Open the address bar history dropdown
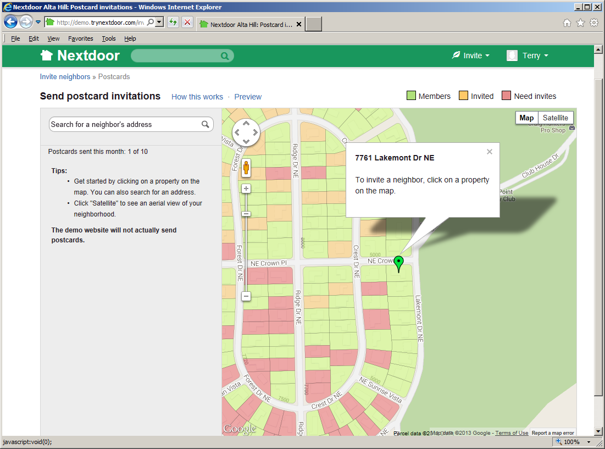The height and width of the screenshot is (449, 605). tap(159, 22)
